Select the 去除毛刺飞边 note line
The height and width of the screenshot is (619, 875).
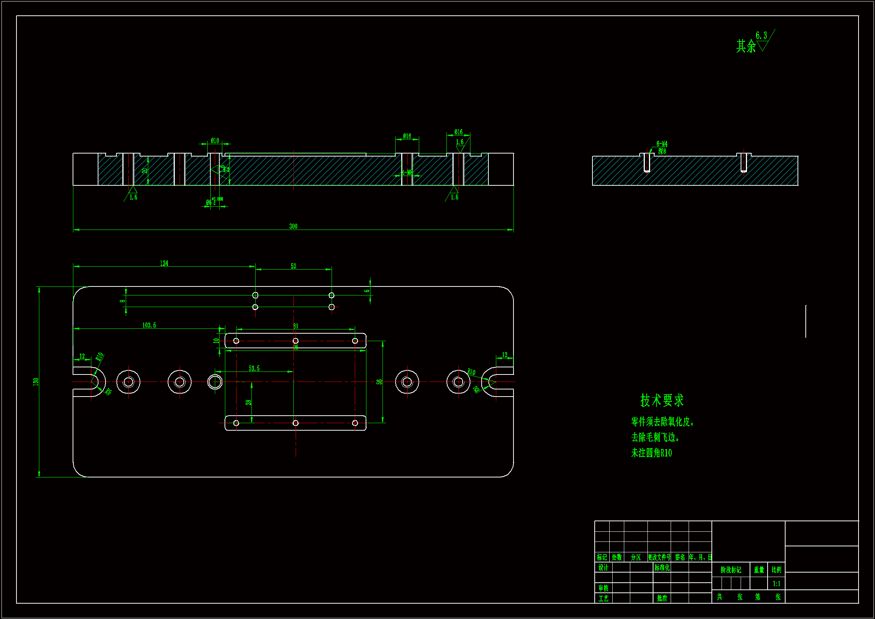(655, 437)
